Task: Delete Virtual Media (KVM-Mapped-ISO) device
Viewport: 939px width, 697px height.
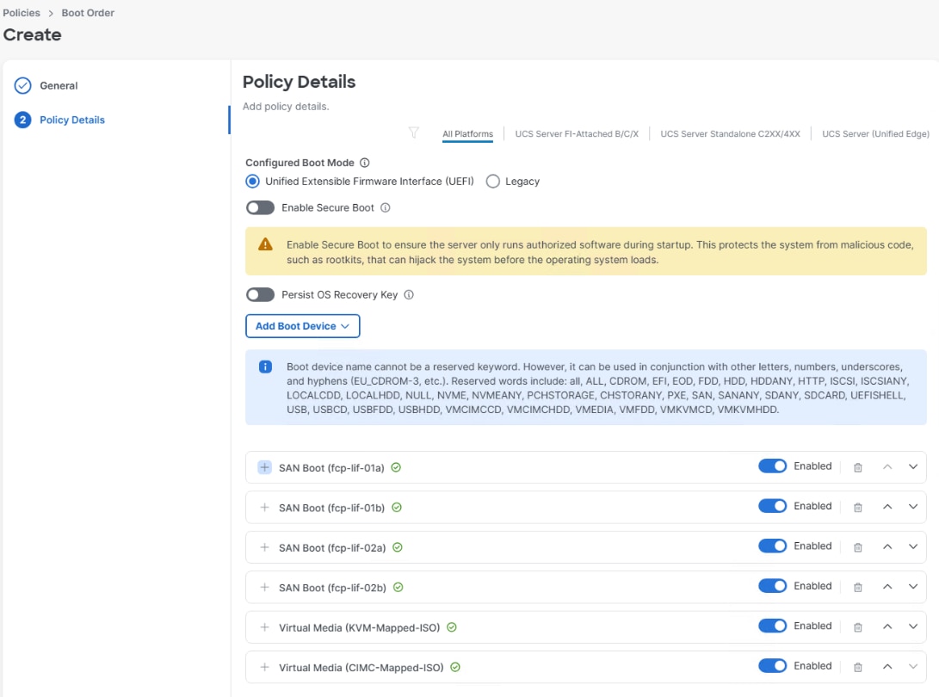Action: [x=857, y=627]
